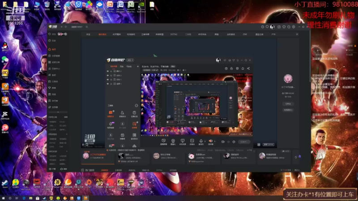Select the third scene tab in companion
This screenshot has height=201, width=358.
click(129, 67)
